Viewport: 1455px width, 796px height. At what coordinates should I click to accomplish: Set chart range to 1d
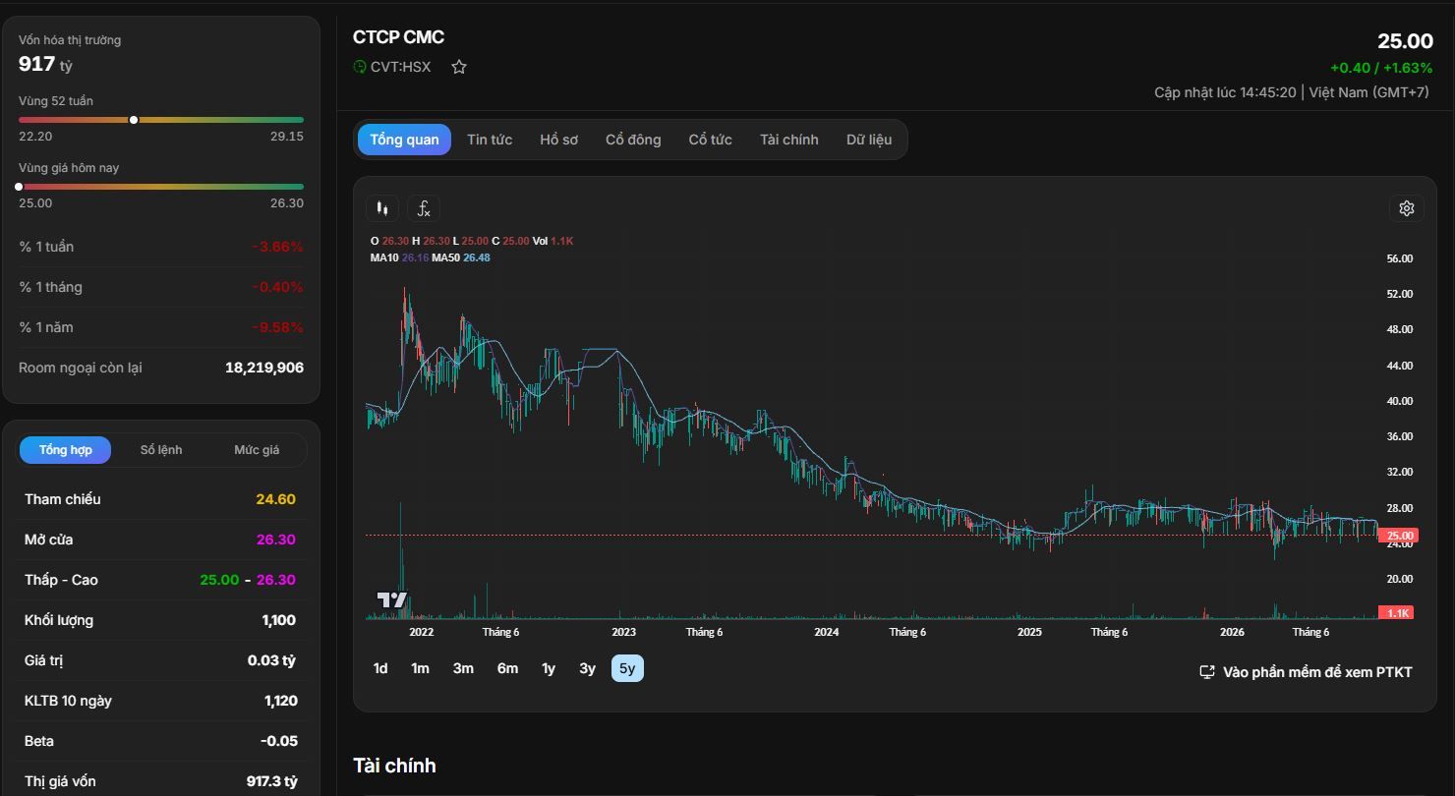click(x=380, y=668)
